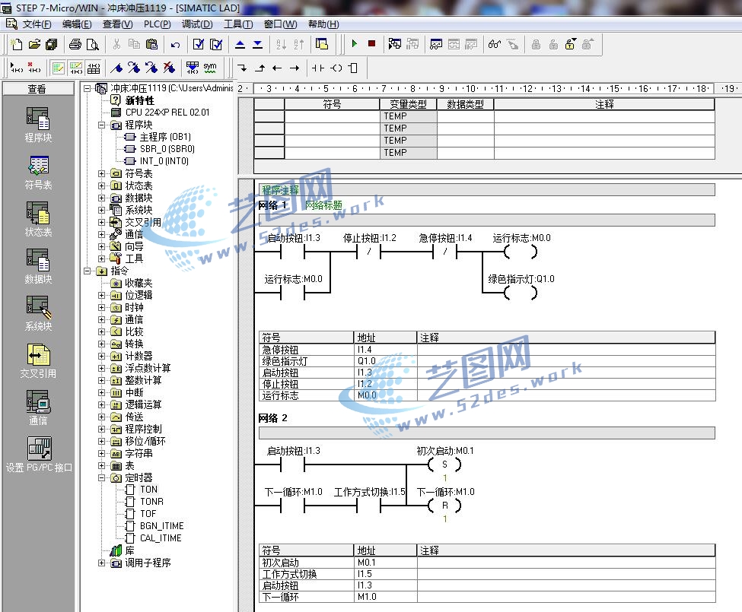Insert a line left in the ladder toolbar
Viewport: 742px width, 612px height.
pyautogui.click(x=277, y=68)
